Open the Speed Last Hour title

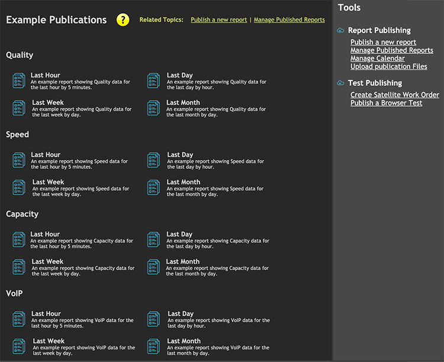tap(46, 155)
